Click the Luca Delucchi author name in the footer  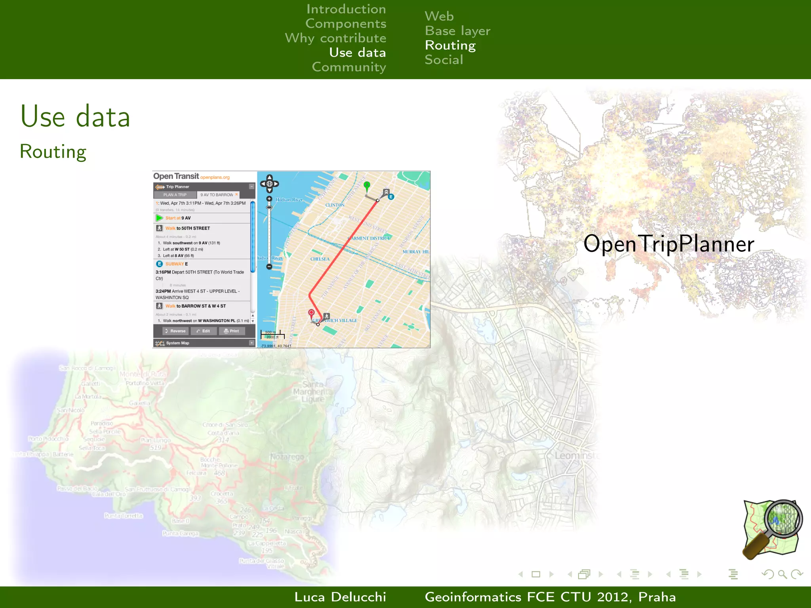click(340, 597)
